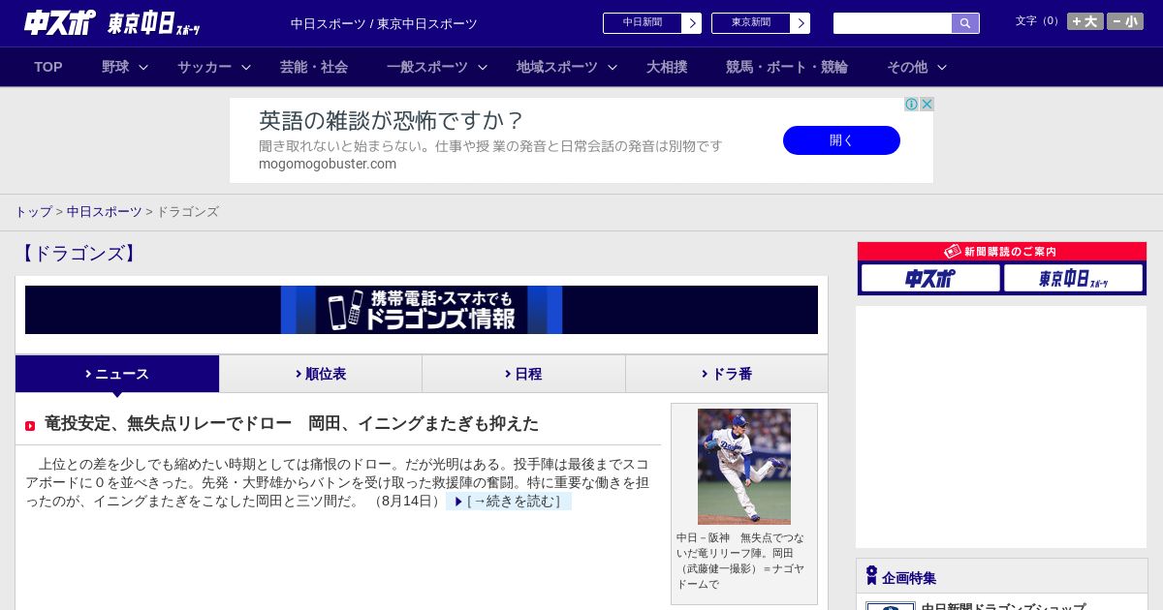Open 競馬・ボート・競輪 in navigation
1163x610 pixels.
click(x=787, y=67)
